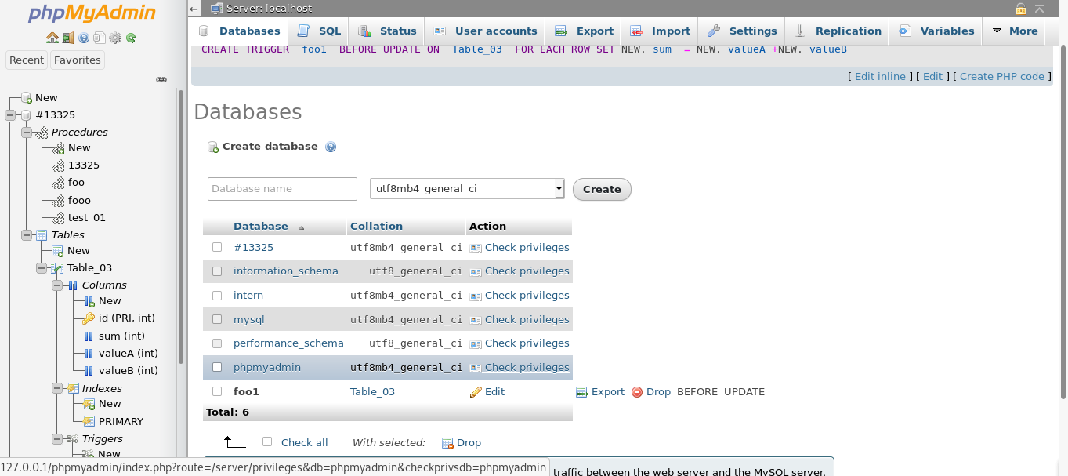
Task: Click procedure icon next to fooo
Action: tap(58, 200)
